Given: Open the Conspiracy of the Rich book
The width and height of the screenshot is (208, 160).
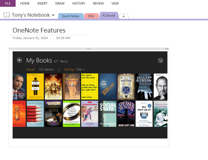Looking at the screenshot, I should pos(53,114).
